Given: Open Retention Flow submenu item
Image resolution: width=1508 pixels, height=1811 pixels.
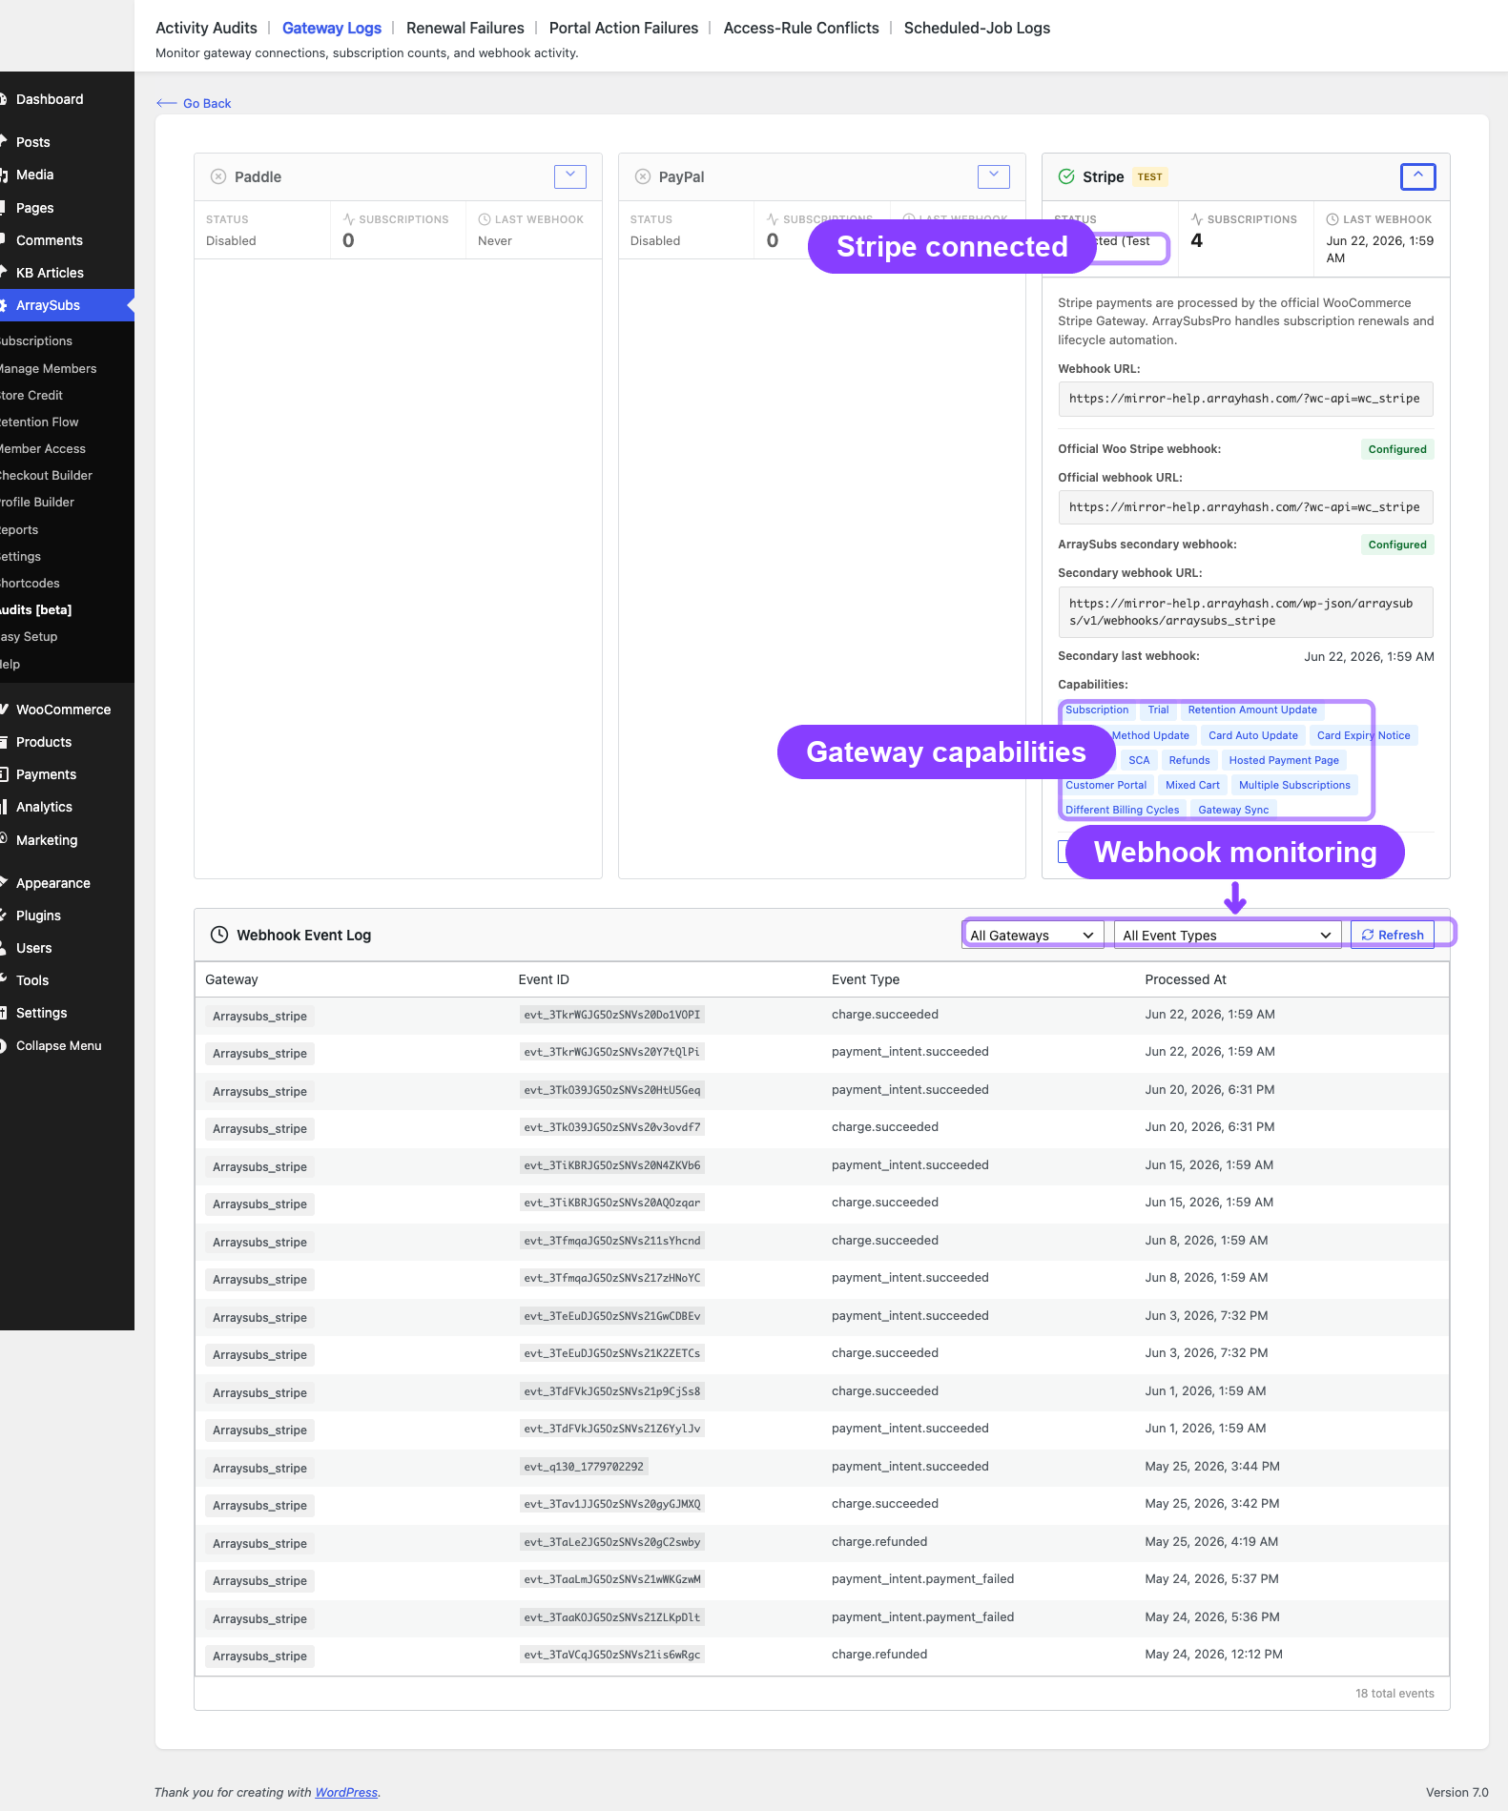Looking at the screenshot, I should tap(67, 422).
